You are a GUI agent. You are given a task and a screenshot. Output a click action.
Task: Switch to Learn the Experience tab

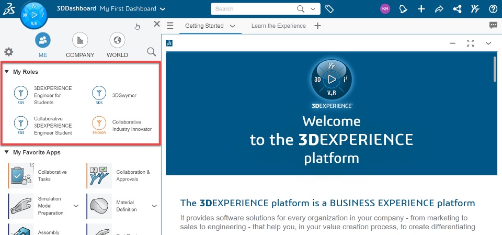pos(279,26)
